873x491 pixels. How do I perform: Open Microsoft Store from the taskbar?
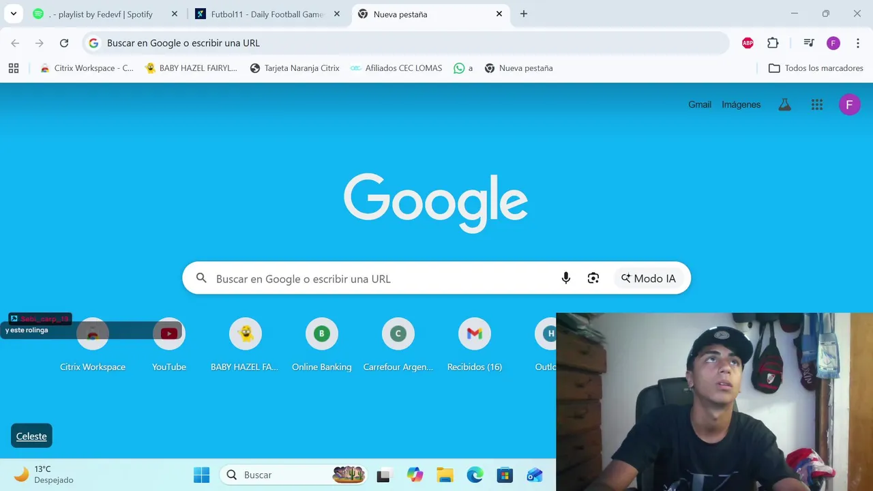click(505, 475)
